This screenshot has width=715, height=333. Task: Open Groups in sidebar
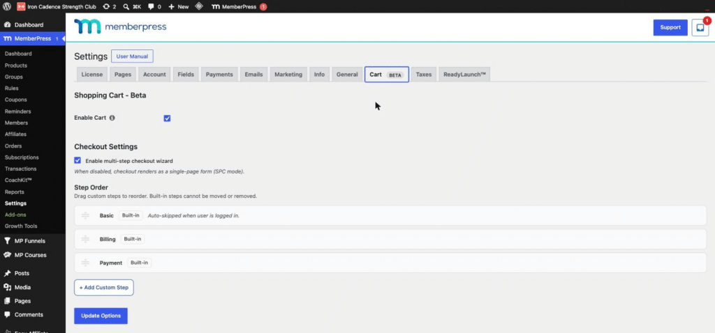point(14,77)
